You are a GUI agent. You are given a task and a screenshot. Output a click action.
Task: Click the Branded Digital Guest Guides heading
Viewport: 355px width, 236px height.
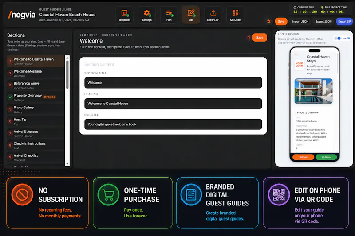(x=227, y=195)
